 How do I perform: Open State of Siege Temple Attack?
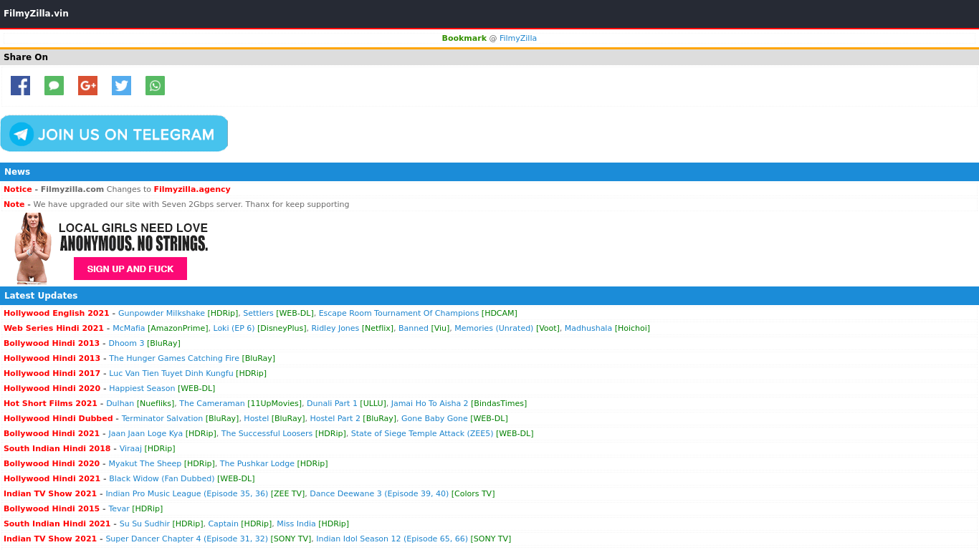[x=422, y=434]
